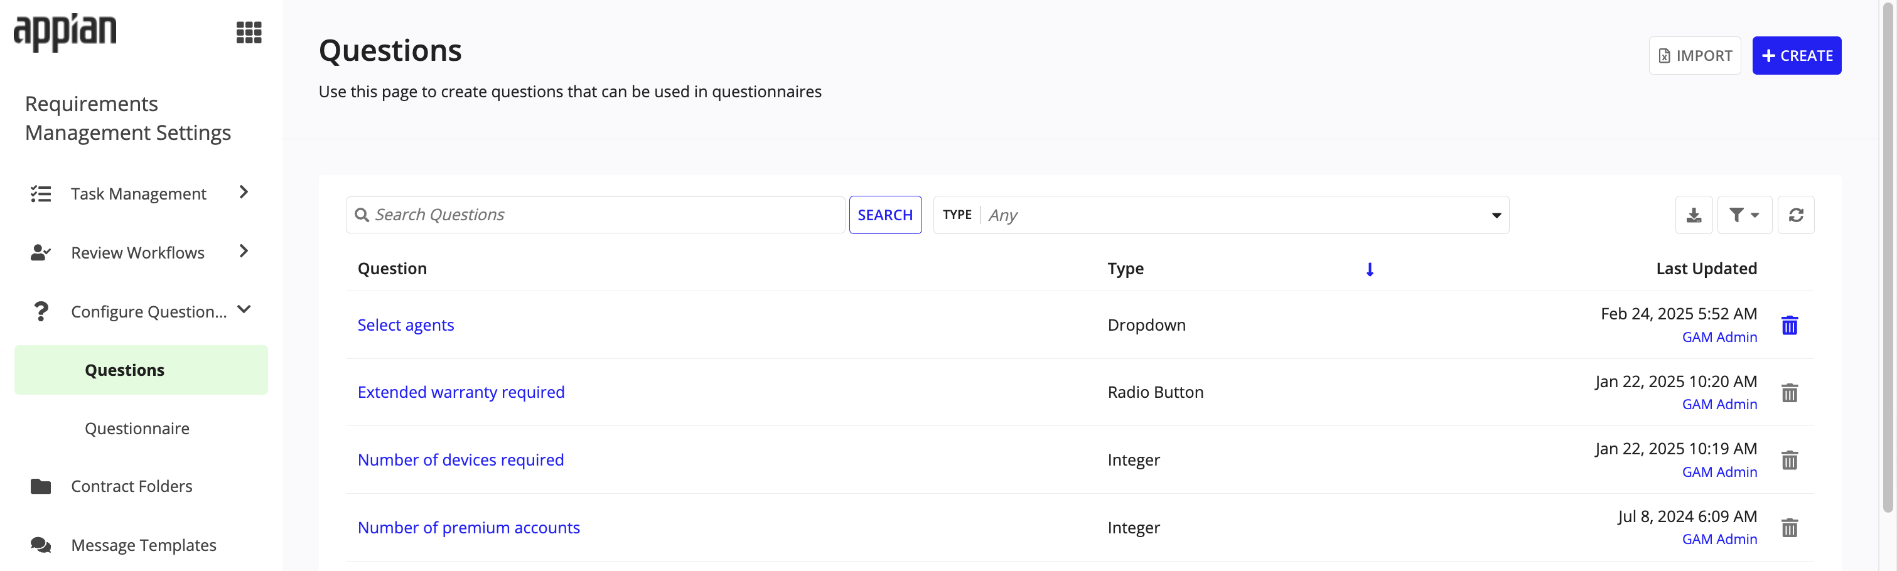The width and height of the screenshot is (1897, 571).
Task: Click the IMPORT button
Action: pyautogui.click(x=1694, y=56)
